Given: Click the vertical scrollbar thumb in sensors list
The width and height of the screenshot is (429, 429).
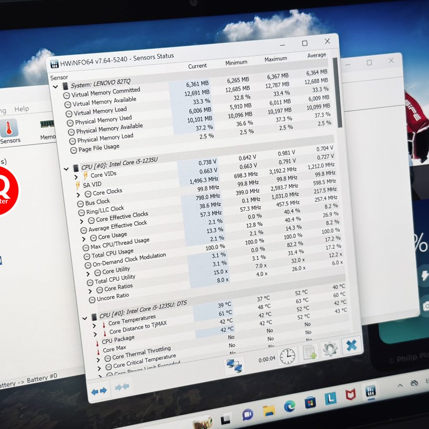Looking at the screenshot, I should point(337,92).
